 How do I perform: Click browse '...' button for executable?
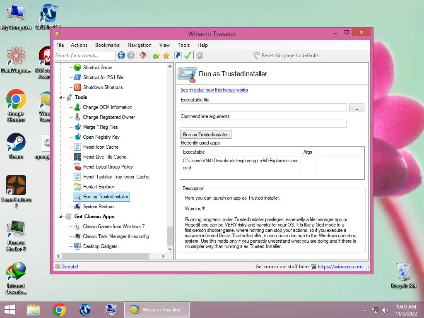(357, 108)
